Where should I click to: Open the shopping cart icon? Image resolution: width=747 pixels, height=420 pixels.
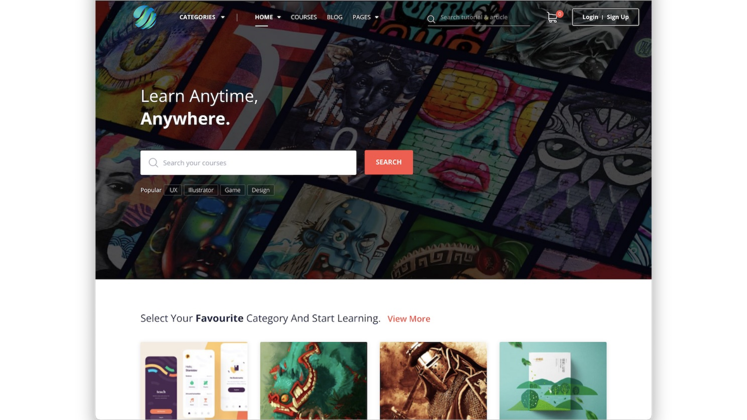pos(552,17)
